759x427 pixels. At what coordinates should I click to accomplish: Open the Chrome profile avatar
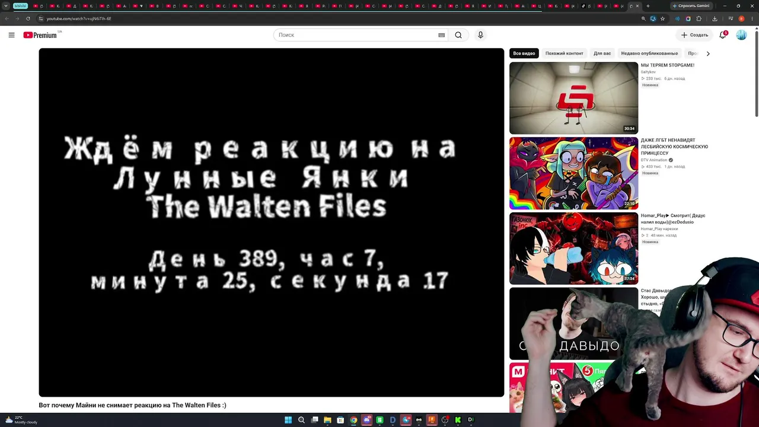click(x=741, y=18)
